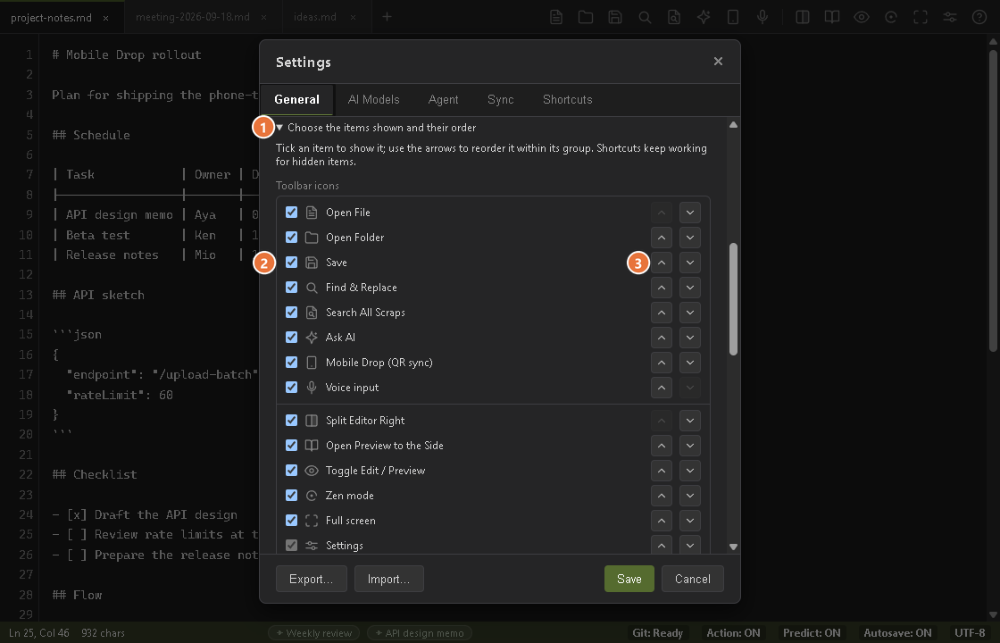Toggle Predict: ON in the status bar
1000x643 pixels.
click(812, 633)
